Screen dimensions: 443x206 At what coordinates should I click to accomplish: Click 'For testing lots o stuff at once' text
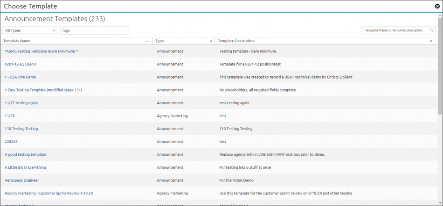(245, 168)
